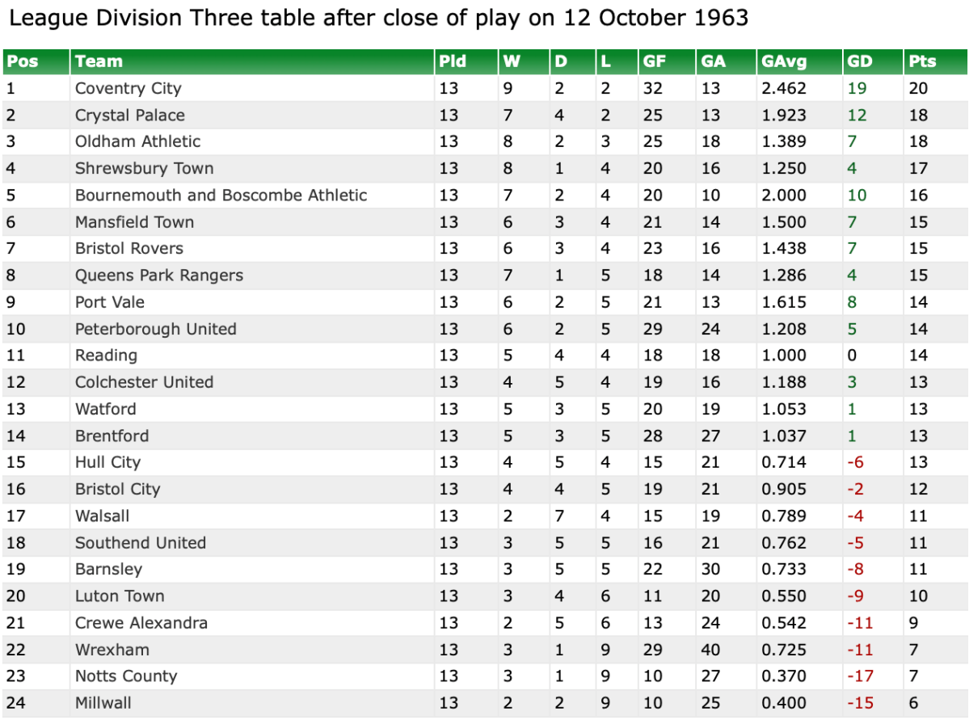Click the GF column header
The width and height of the screenshot is (969, 720).
click(x=653, y=61)
